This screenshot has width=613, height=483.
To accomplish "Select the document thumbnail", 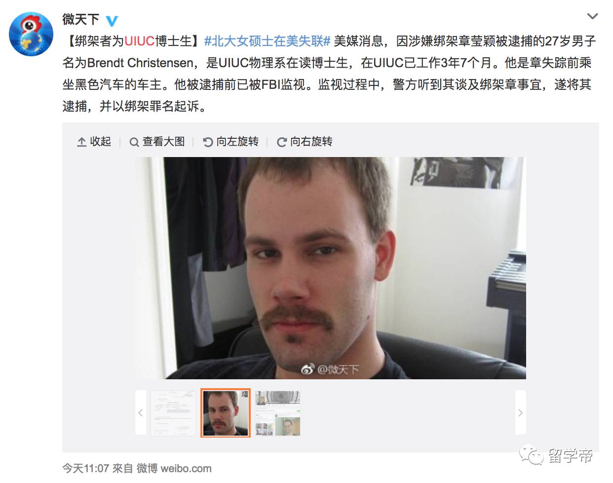I will tap(173, 413).
